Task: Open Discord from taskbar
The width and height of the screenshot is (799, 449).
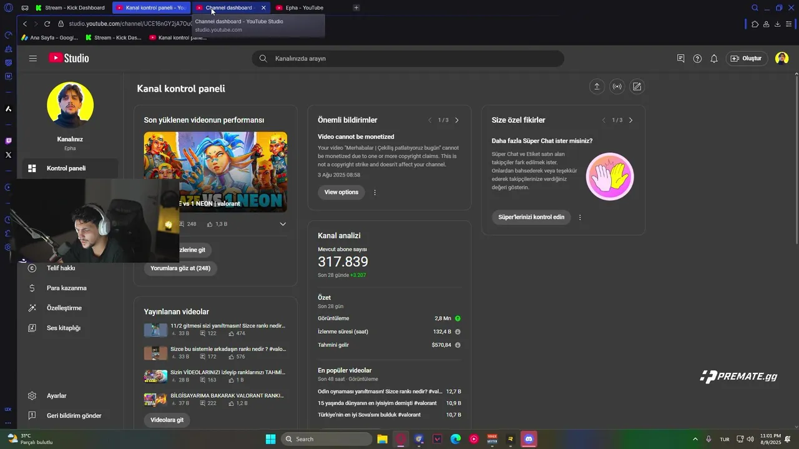Action: (x=529, y=439)
